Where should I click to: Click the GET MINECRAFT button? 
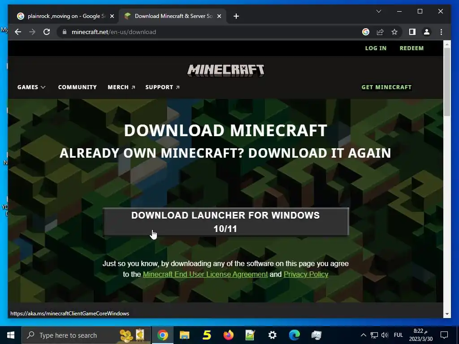pos(386,87)
